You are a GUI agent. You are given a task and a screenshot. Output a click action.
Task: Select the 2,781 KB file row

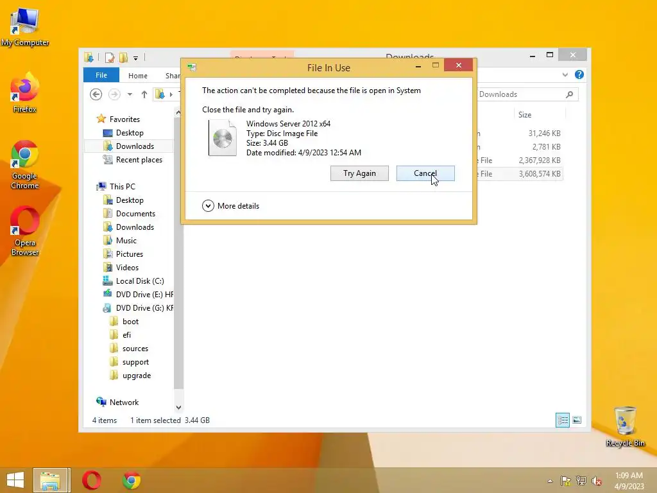[520, 147]
